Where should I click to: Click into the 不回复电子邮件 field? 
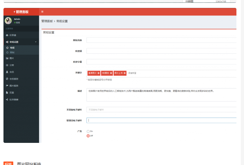[161, 110]
